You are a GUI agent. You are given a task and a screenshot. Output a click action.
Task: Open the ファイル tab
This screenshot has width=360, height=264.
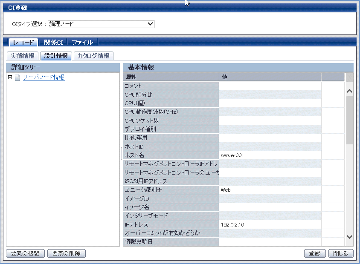(82, 42)
